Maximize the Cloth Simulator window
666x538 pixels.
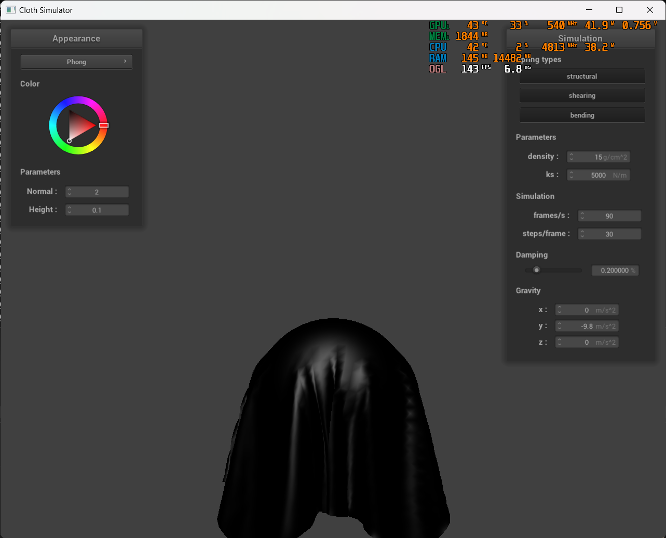(x=619, y=10)
